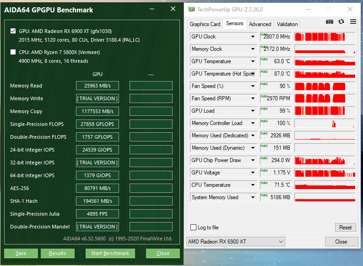Click the GPU Voltage value 1.175 V

tap(276, 173)
